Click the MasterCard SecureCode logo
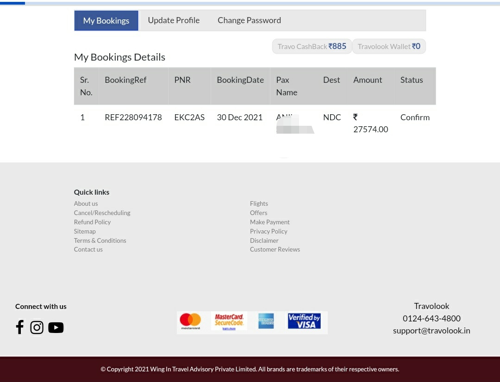The image size is (500, 382). (x=229, y=321)
